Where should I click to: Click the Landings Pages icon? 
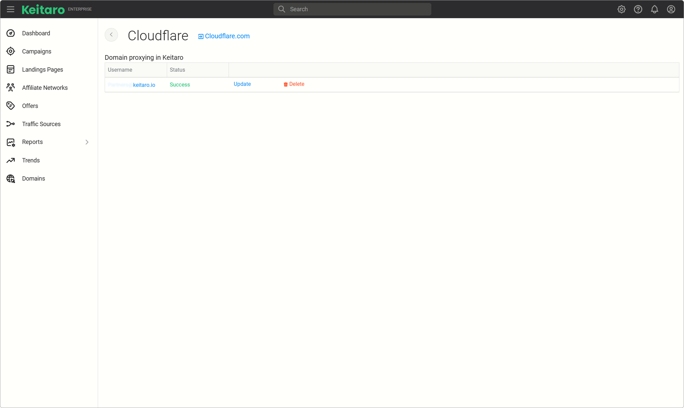(x=11, y=69)
